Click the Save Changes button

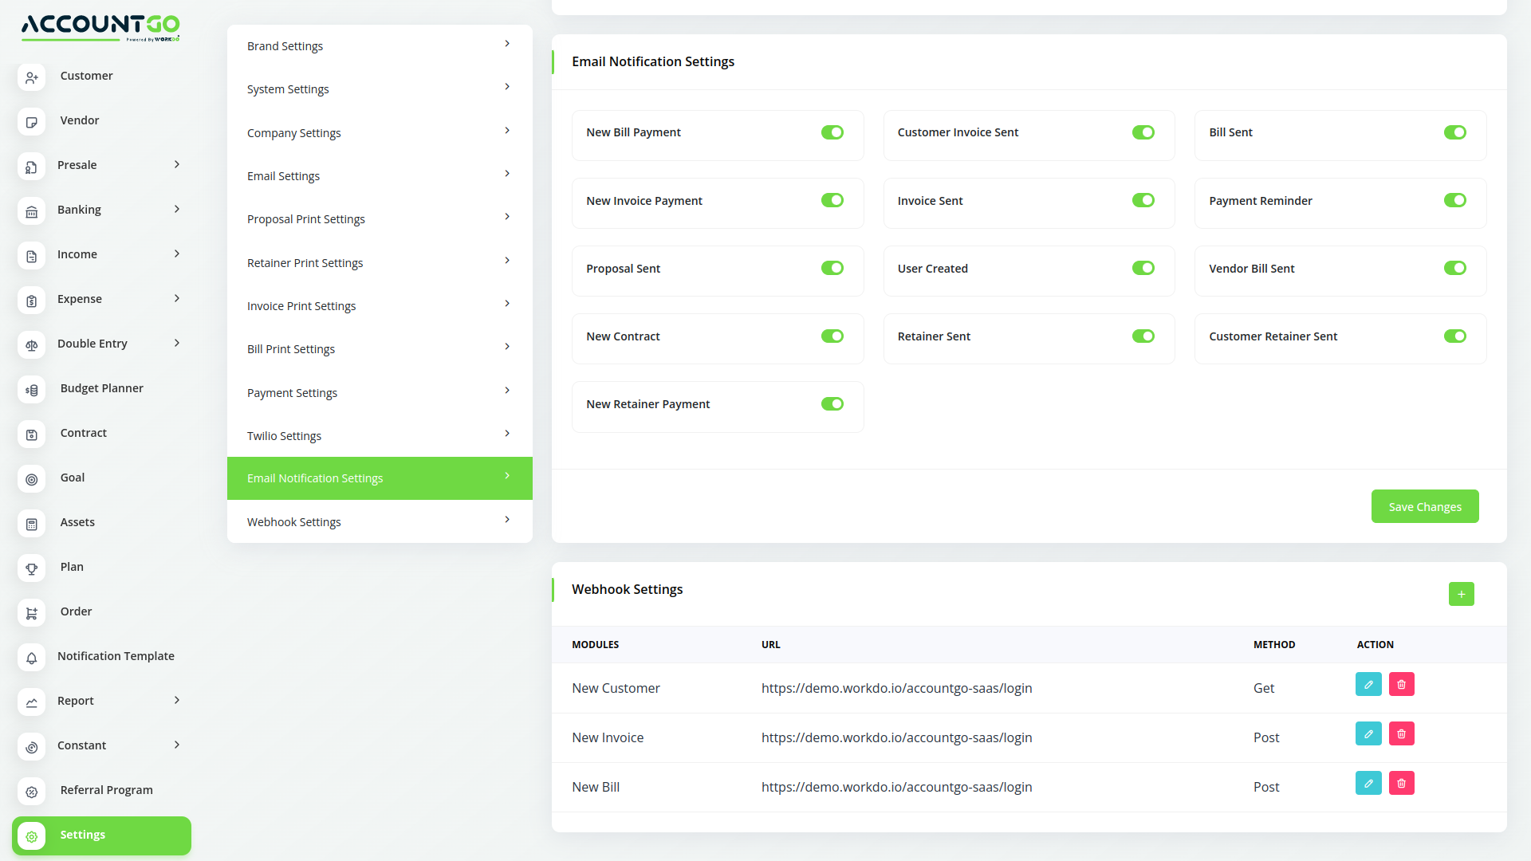(1425, 506)
